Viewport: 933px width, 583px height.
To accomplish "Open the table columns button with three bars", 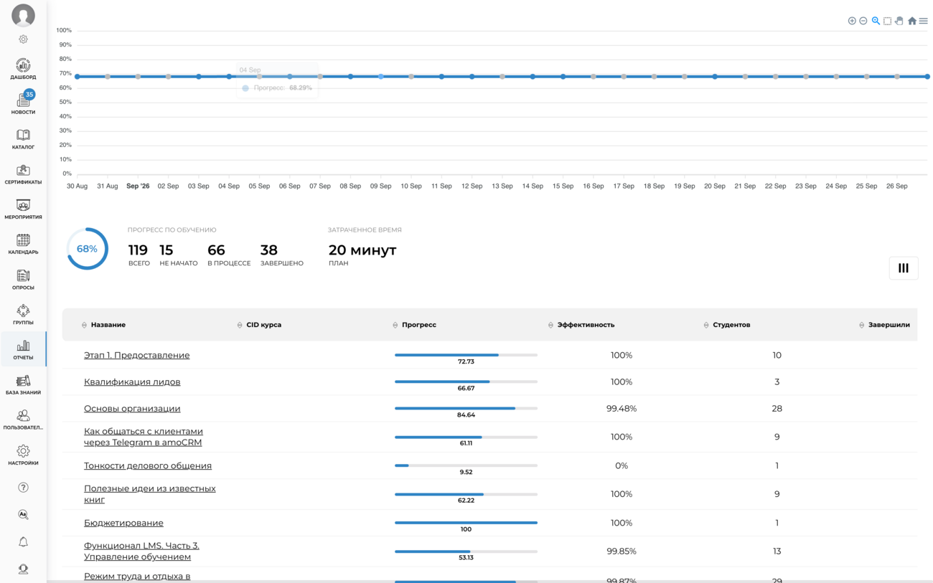I will 904,268.
